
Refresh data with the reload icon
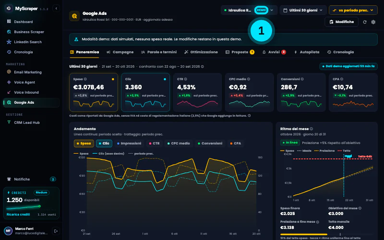point(365,22)
